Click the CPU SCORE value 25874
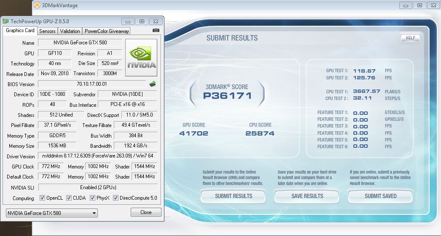 (260, 133)
